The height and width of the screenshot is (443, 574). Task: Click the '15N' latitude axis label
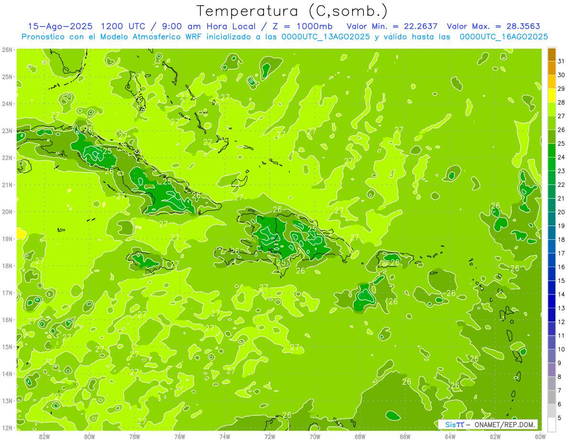coord(7,346)
